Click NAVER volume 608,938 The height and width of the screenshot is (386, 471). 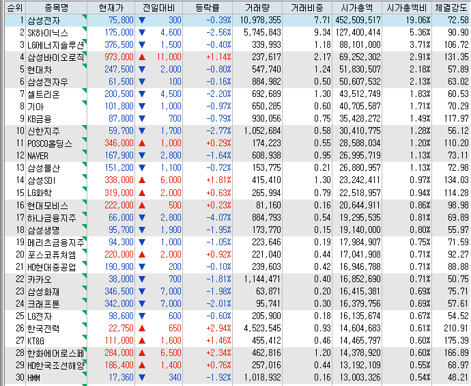pos(266,156)
